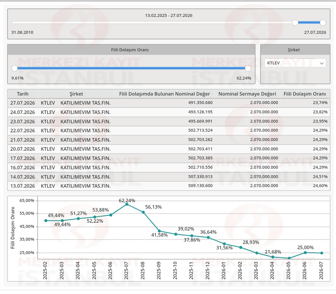Click the 31.08.2010 minimum date label
The height and width of the screenshot is (294, 336).
(22, 32)
